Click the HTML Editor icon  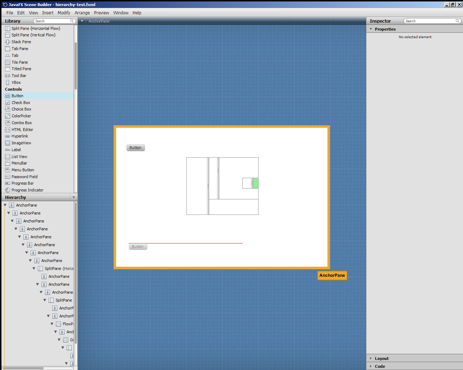[x=8, y=130]
